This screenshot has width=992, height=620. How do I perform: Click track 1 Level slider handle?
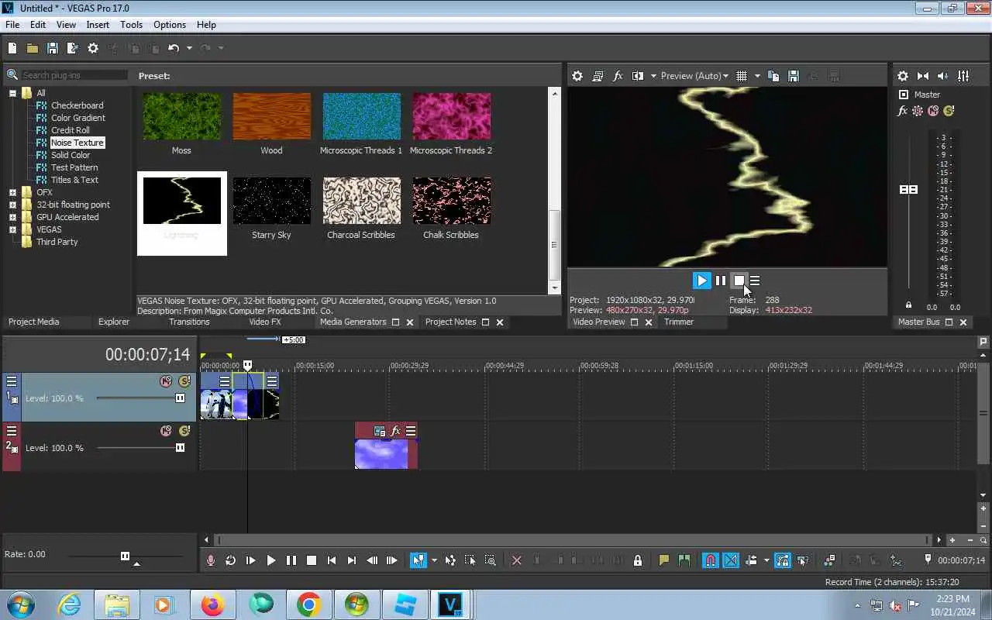point(181,398)
